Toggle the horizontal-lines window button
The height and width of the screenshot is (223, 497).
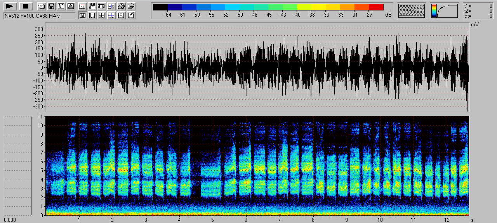92,15
